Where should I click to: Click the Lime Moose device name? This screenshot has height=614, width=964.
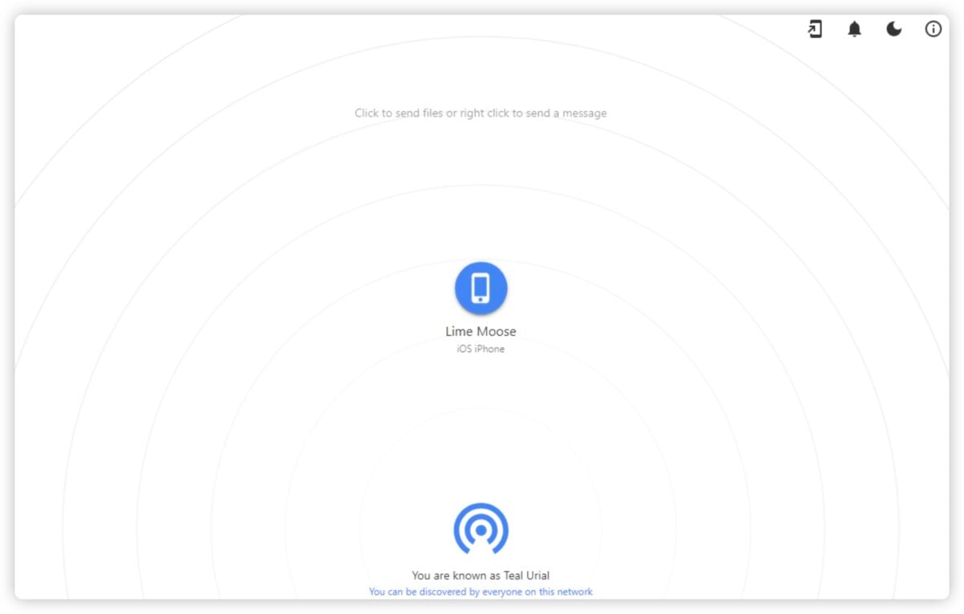click(x=480, y=331)
